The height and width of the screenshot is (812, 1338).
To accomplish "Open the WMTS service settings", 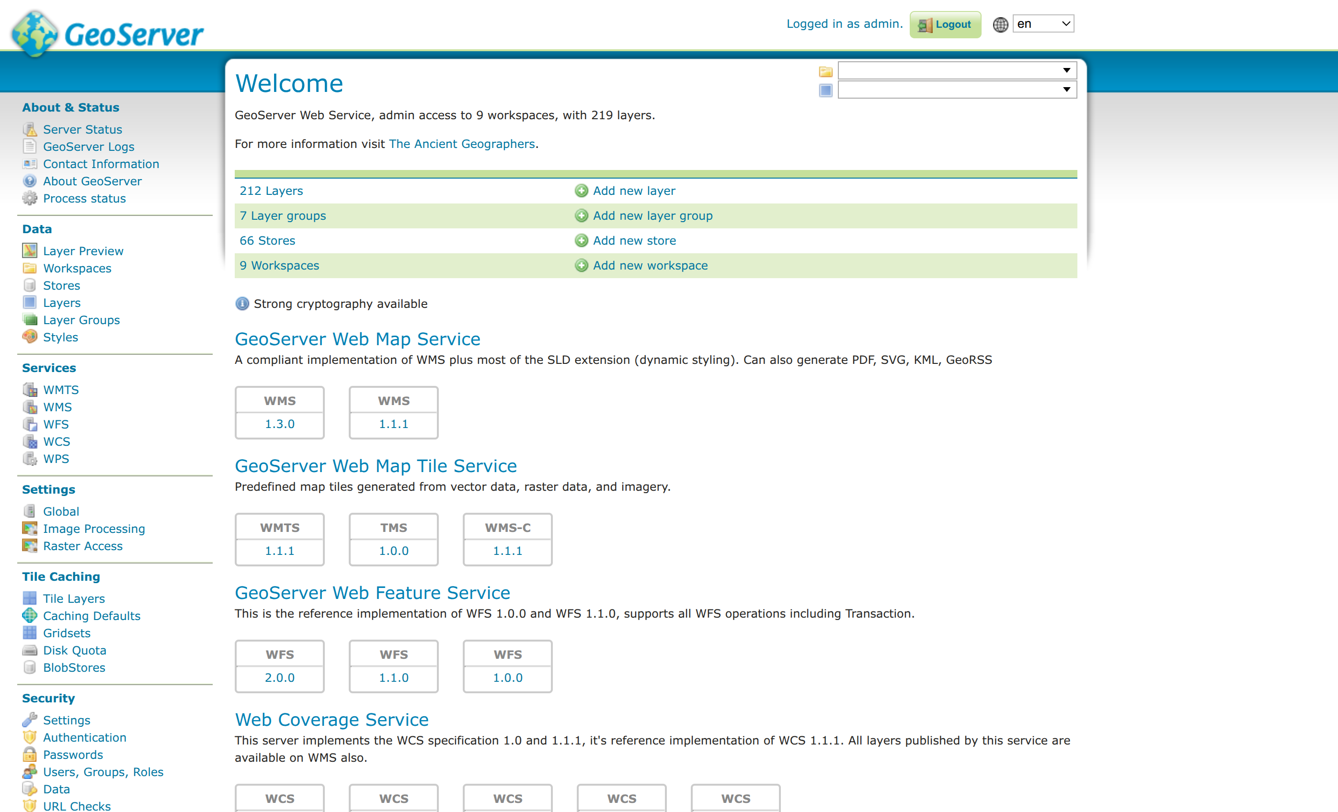I will point(61,390).
